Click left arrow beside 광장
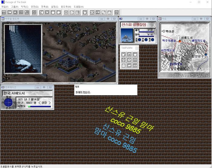 pos(39,103)
